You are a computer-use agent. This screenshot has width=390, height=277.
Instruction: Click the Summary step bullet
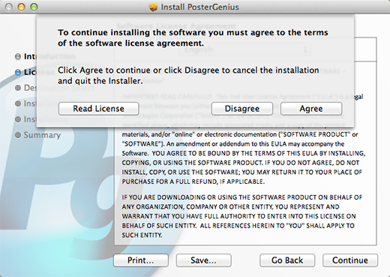18,135
